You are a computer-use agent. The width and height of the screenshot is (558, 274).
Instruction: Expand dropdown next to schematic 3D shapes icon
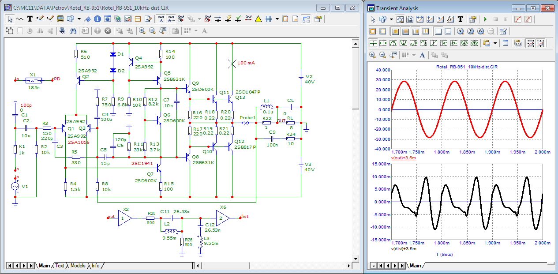(79, 19)
